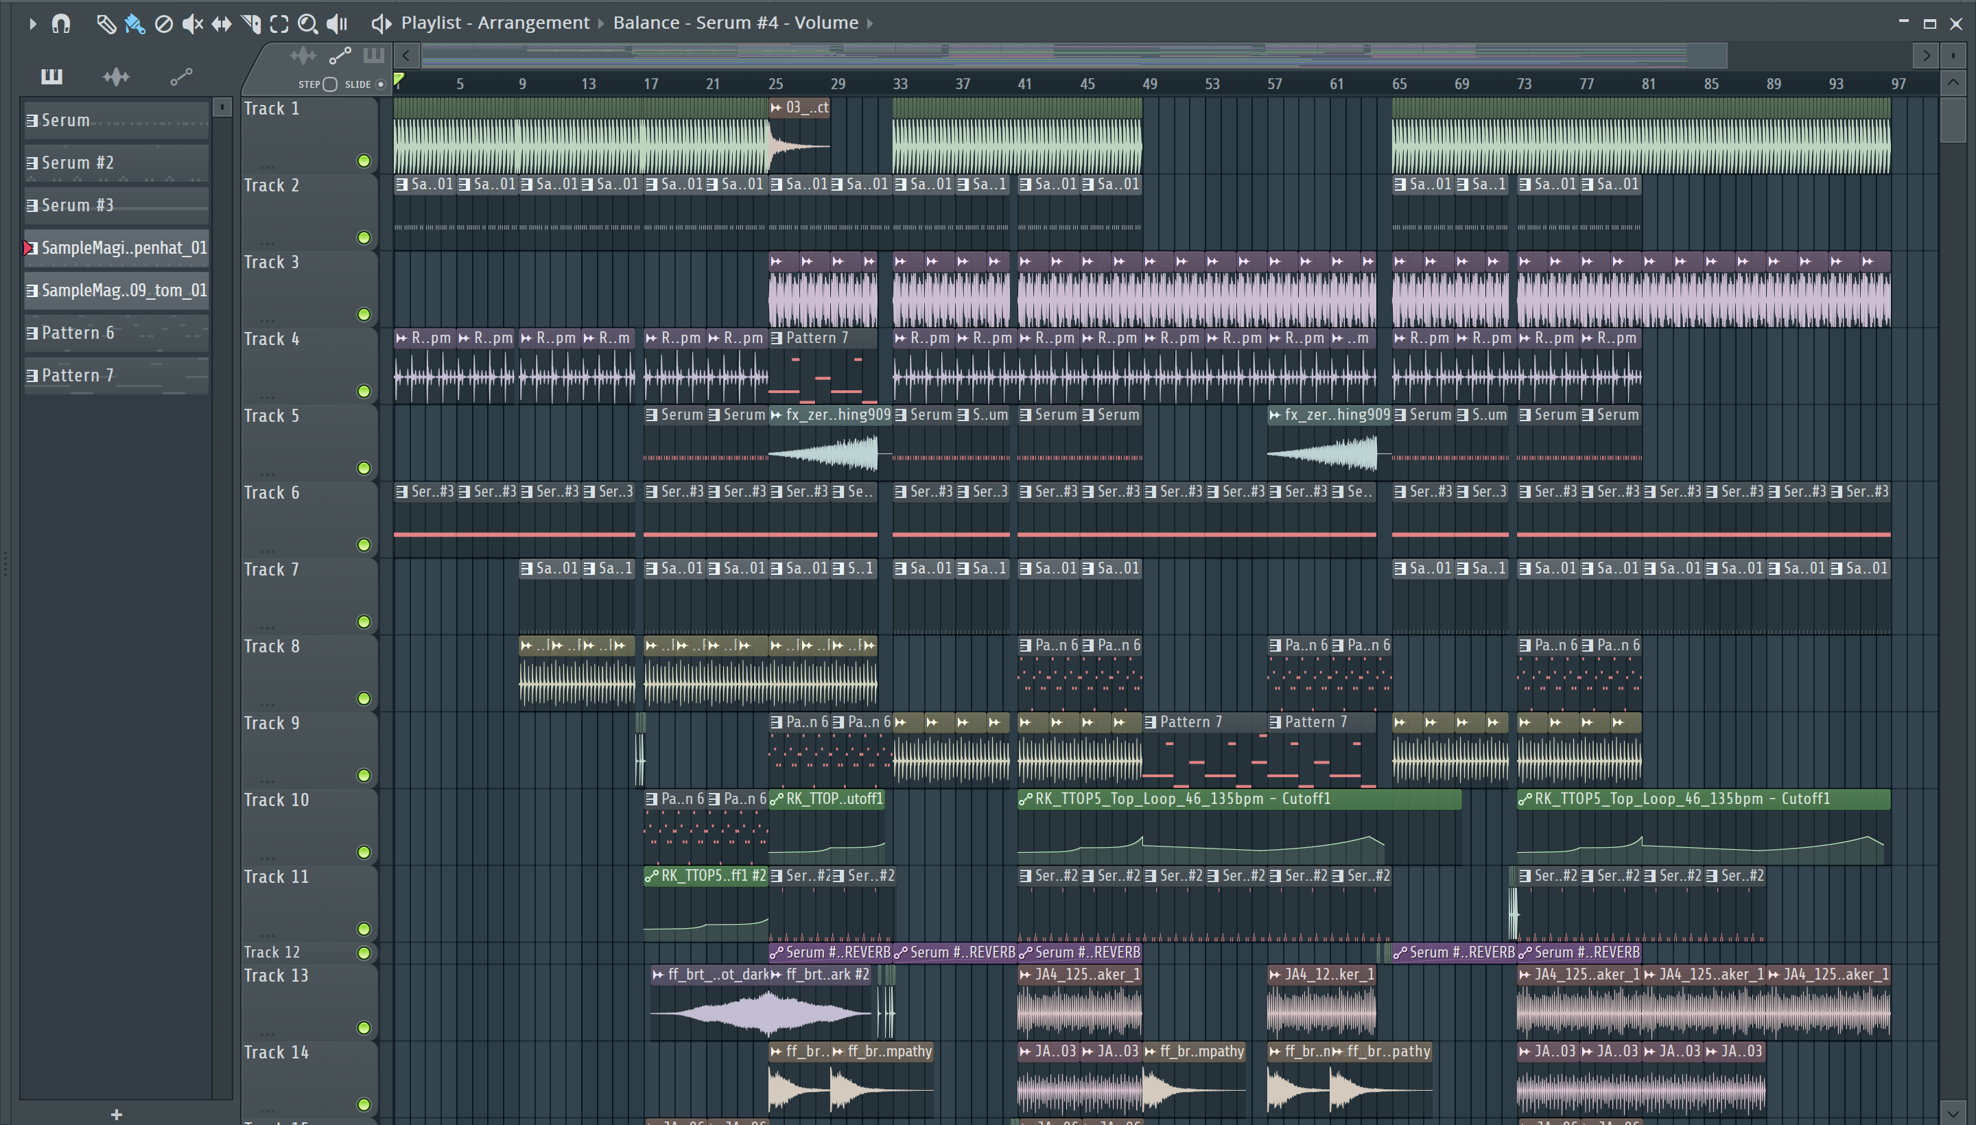Screen dimensions: 1976x1125
Task: Activate the Playback speaker tool
Action: (x=337, y=24)
